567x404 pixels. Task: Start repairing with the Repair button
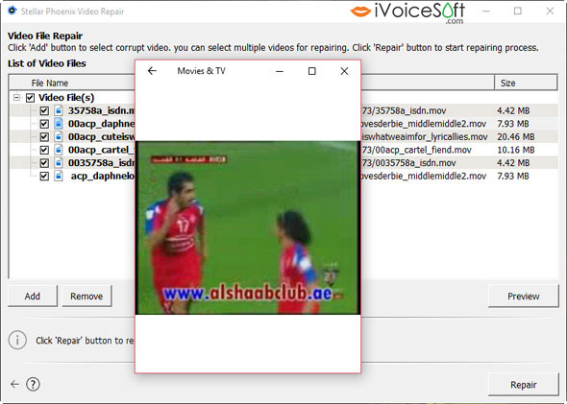pos(523,385)
